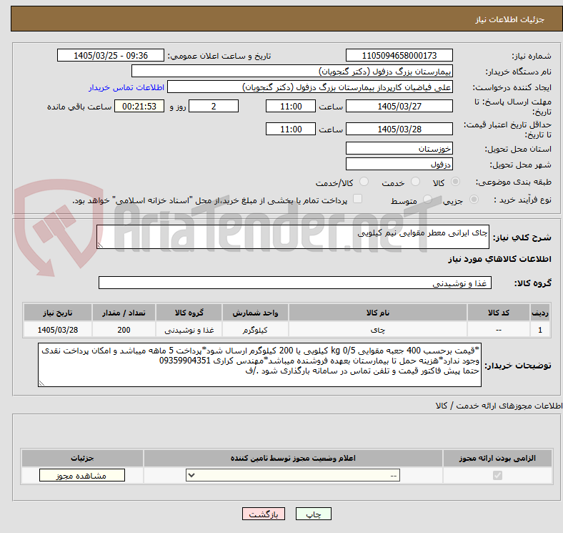Click the resize handle of description textarea

tap(100, 245)
